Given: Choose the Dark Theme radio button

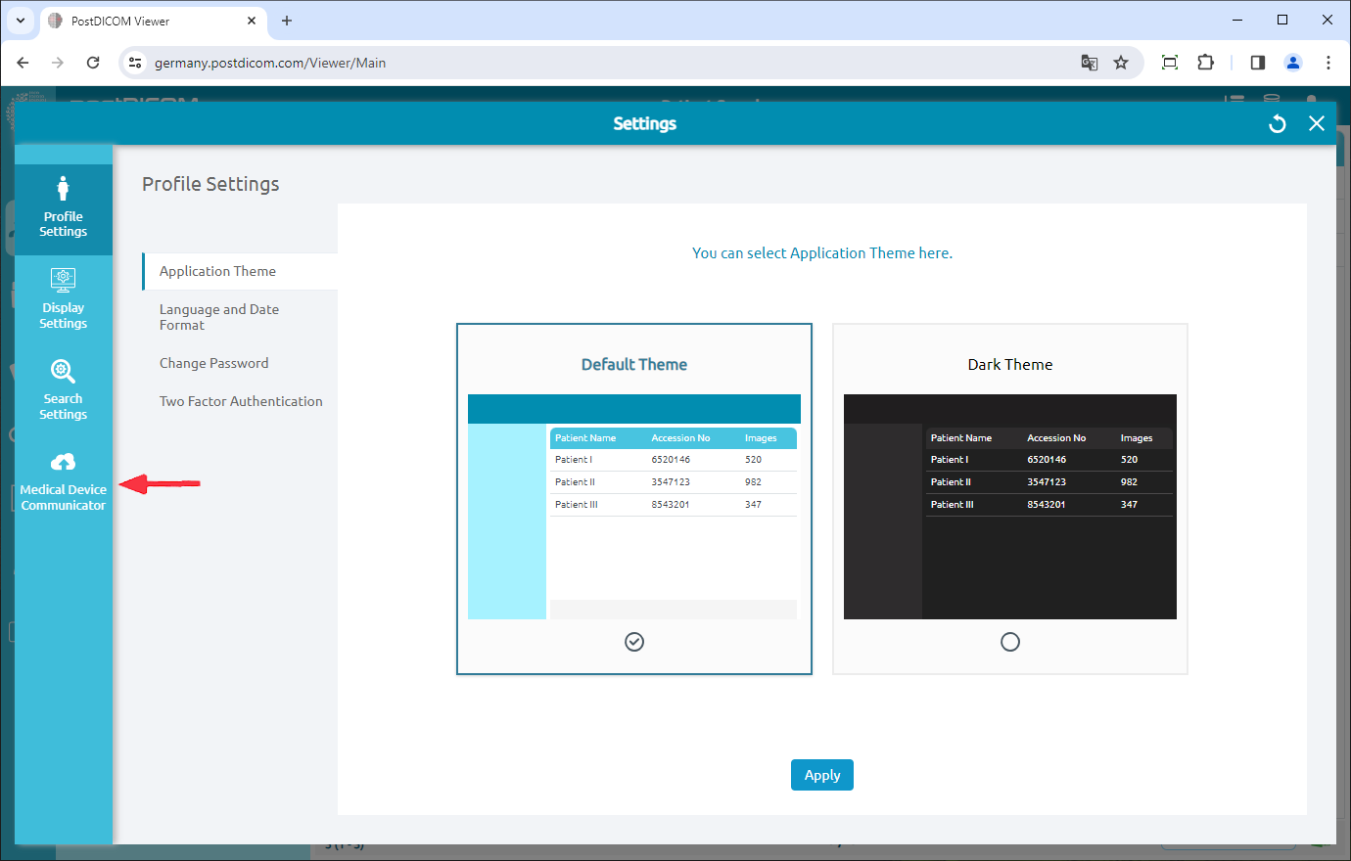Looking at the screenshot, I should tap(1009, 642).
